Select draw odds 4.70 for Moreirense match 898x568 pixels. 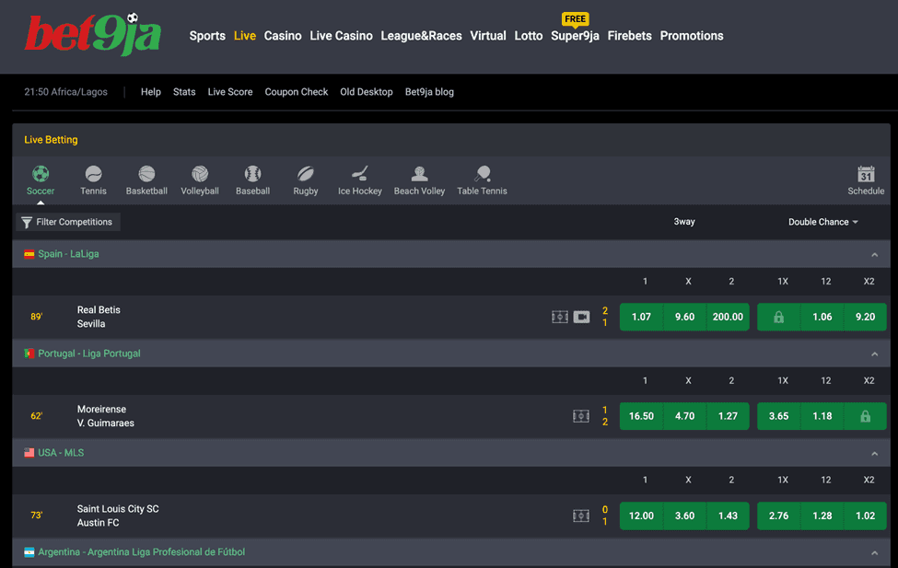[684, 416]
